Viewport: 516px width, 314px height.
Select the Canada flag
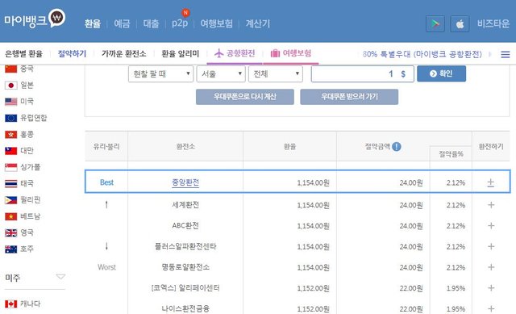[10, 304]
